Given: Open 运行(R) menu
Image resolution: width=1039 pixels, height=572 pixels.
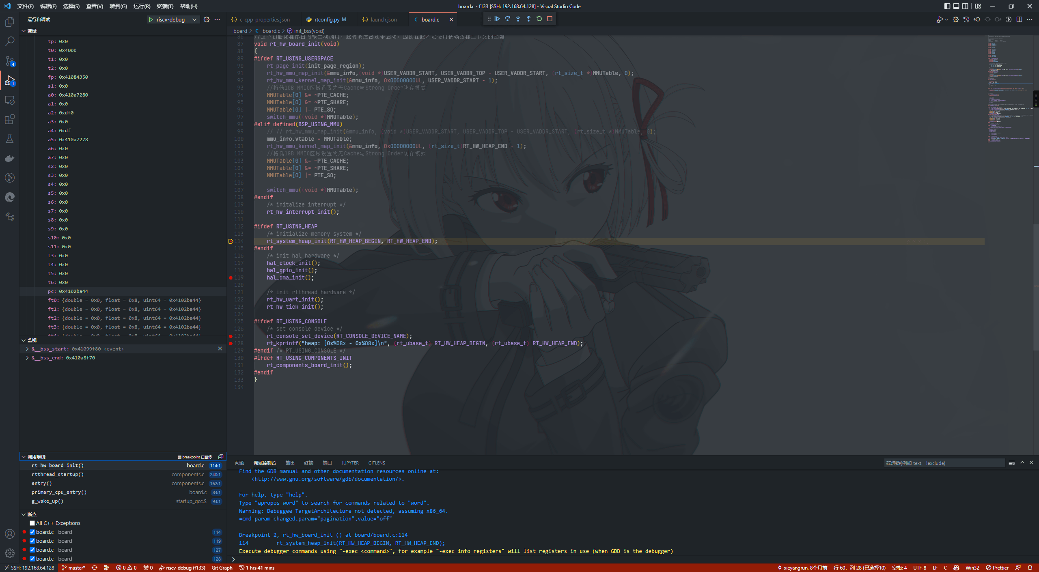Looking at the screenshot, I should (142, 6).
